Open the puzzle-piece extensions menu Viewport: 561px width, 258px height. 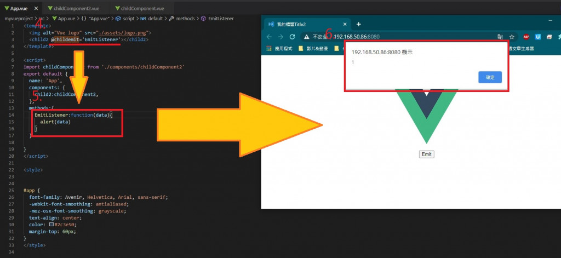coord(558,37)
